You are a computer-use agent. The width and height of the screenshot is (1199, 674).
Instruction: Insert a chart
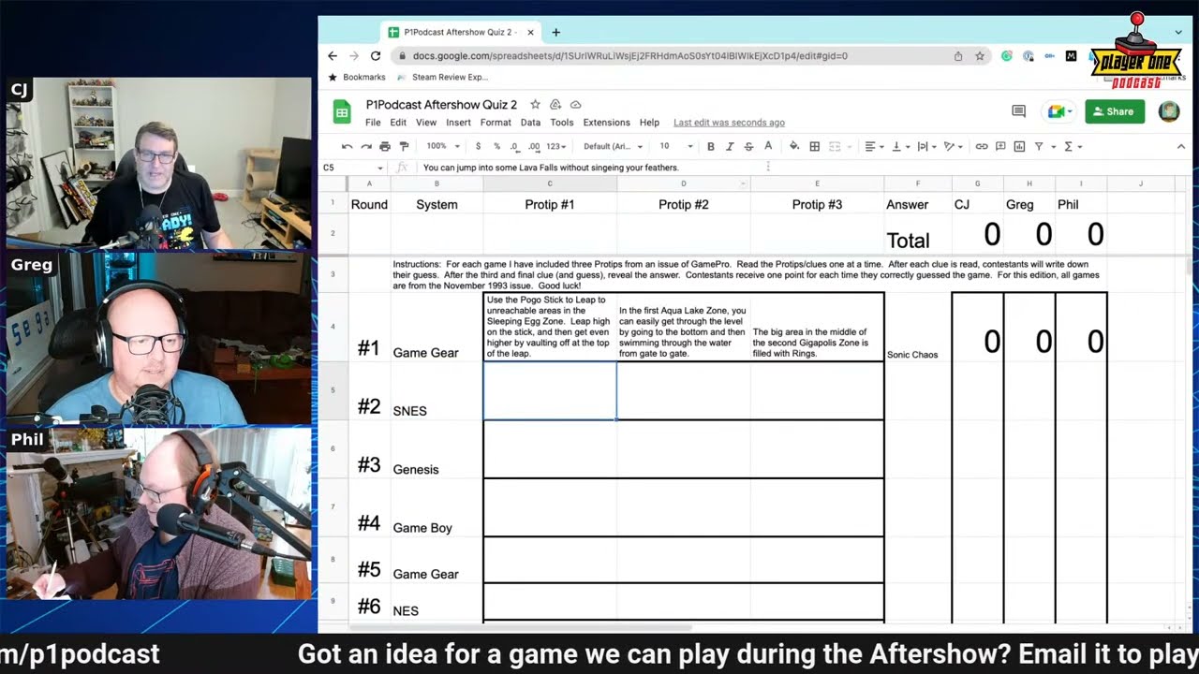click(x=1019, y=146)
